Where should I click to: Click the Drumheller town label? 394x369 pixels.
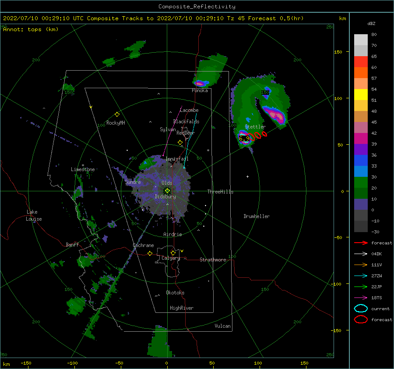tap(257, 216)
